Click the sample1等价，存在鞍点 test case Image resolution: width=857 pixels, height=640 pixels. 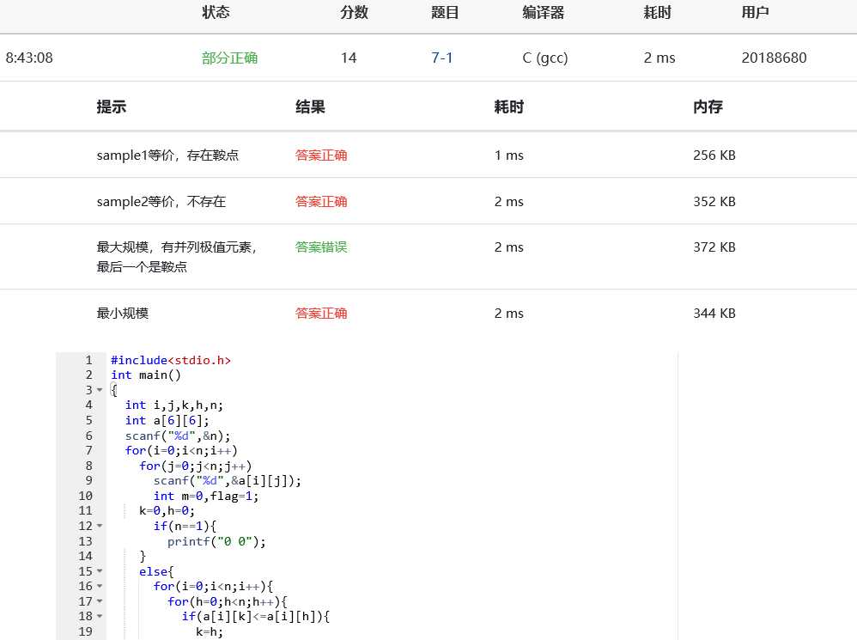[167, 155]
